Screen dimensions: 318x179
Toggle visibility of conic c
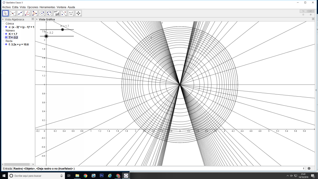(x=6, y=27)
